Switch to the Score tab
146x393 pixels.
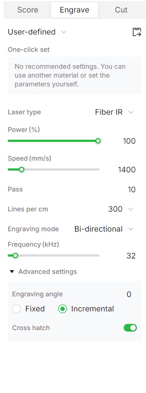(x=28, y=10)
